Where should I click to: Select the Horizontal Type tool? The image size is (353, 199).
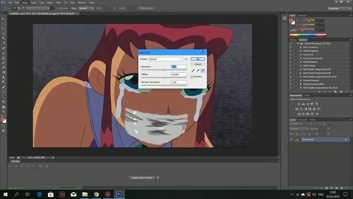coord(3,92)
